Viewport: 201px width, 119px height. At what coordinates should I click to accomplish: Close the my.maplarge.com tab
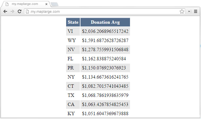[x=46, y=4]
